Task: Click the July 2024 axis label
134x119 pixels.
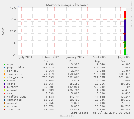Action: coord(26,57)
